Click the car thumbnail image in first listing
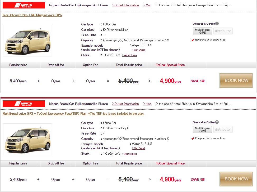257x192 pixels. [27, 41]
